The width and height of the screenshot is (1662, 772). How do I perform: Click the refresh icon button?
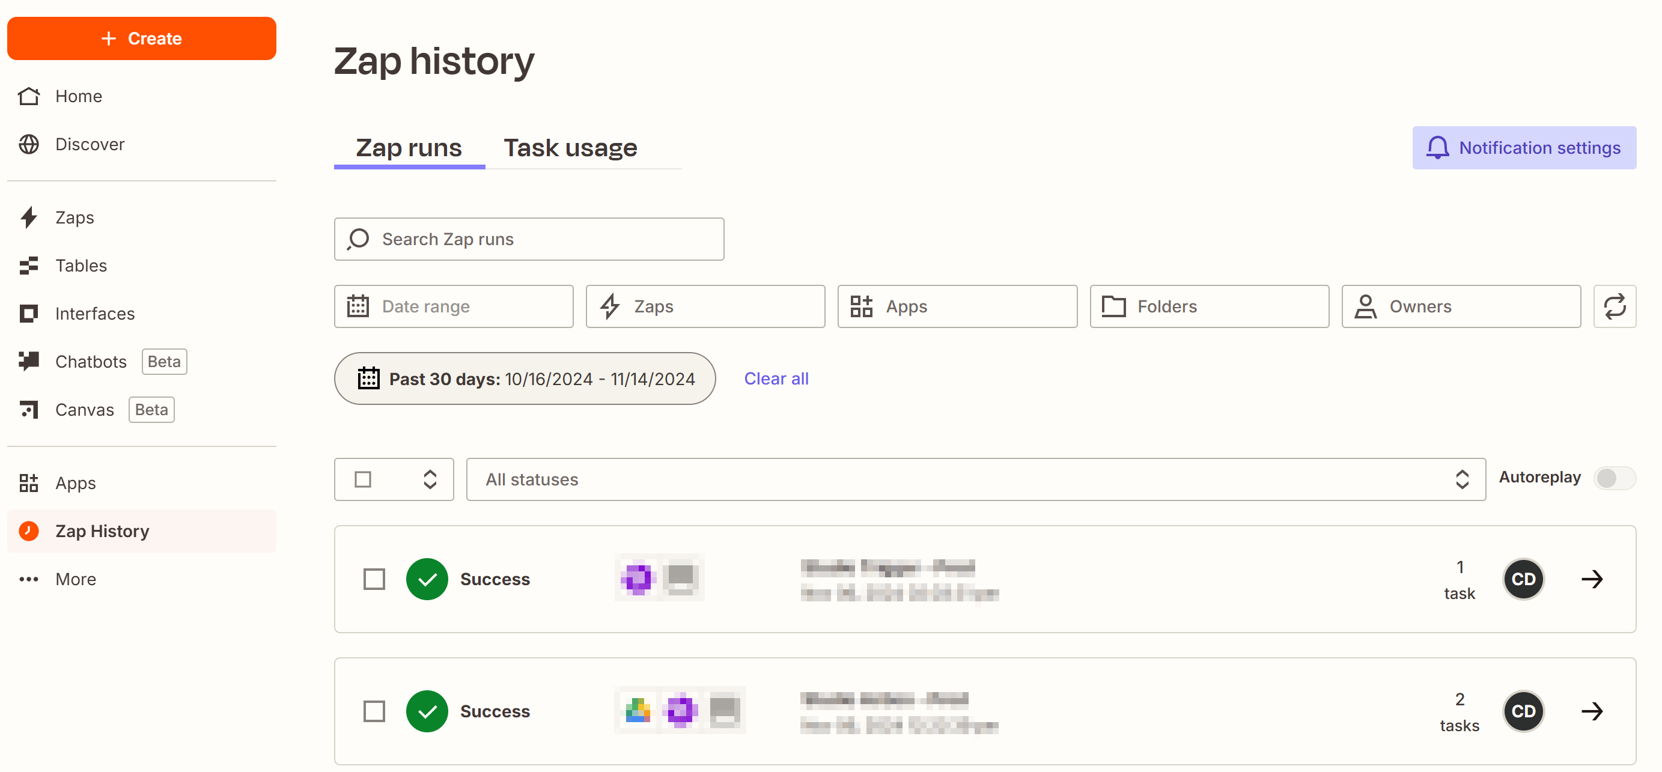point(1615,306)
